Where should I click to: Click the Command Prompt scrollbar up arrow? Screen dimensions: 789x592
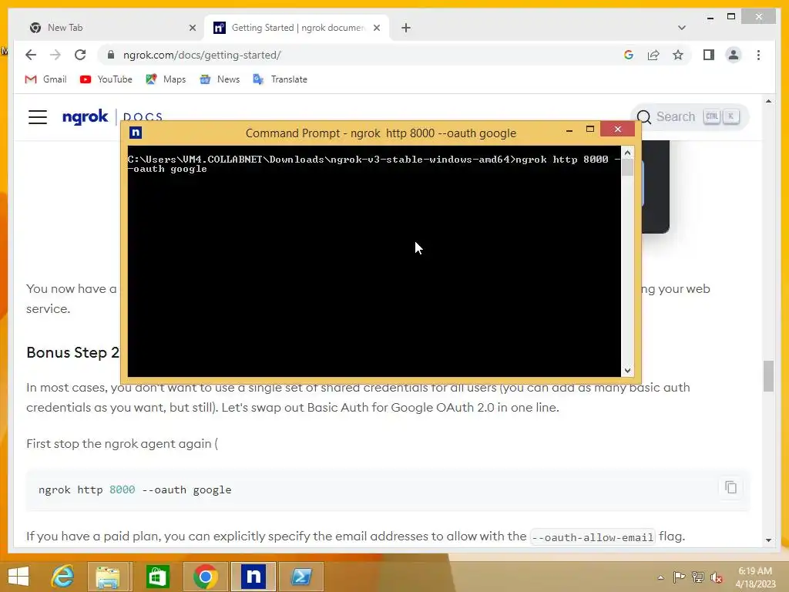click(627, 153)
